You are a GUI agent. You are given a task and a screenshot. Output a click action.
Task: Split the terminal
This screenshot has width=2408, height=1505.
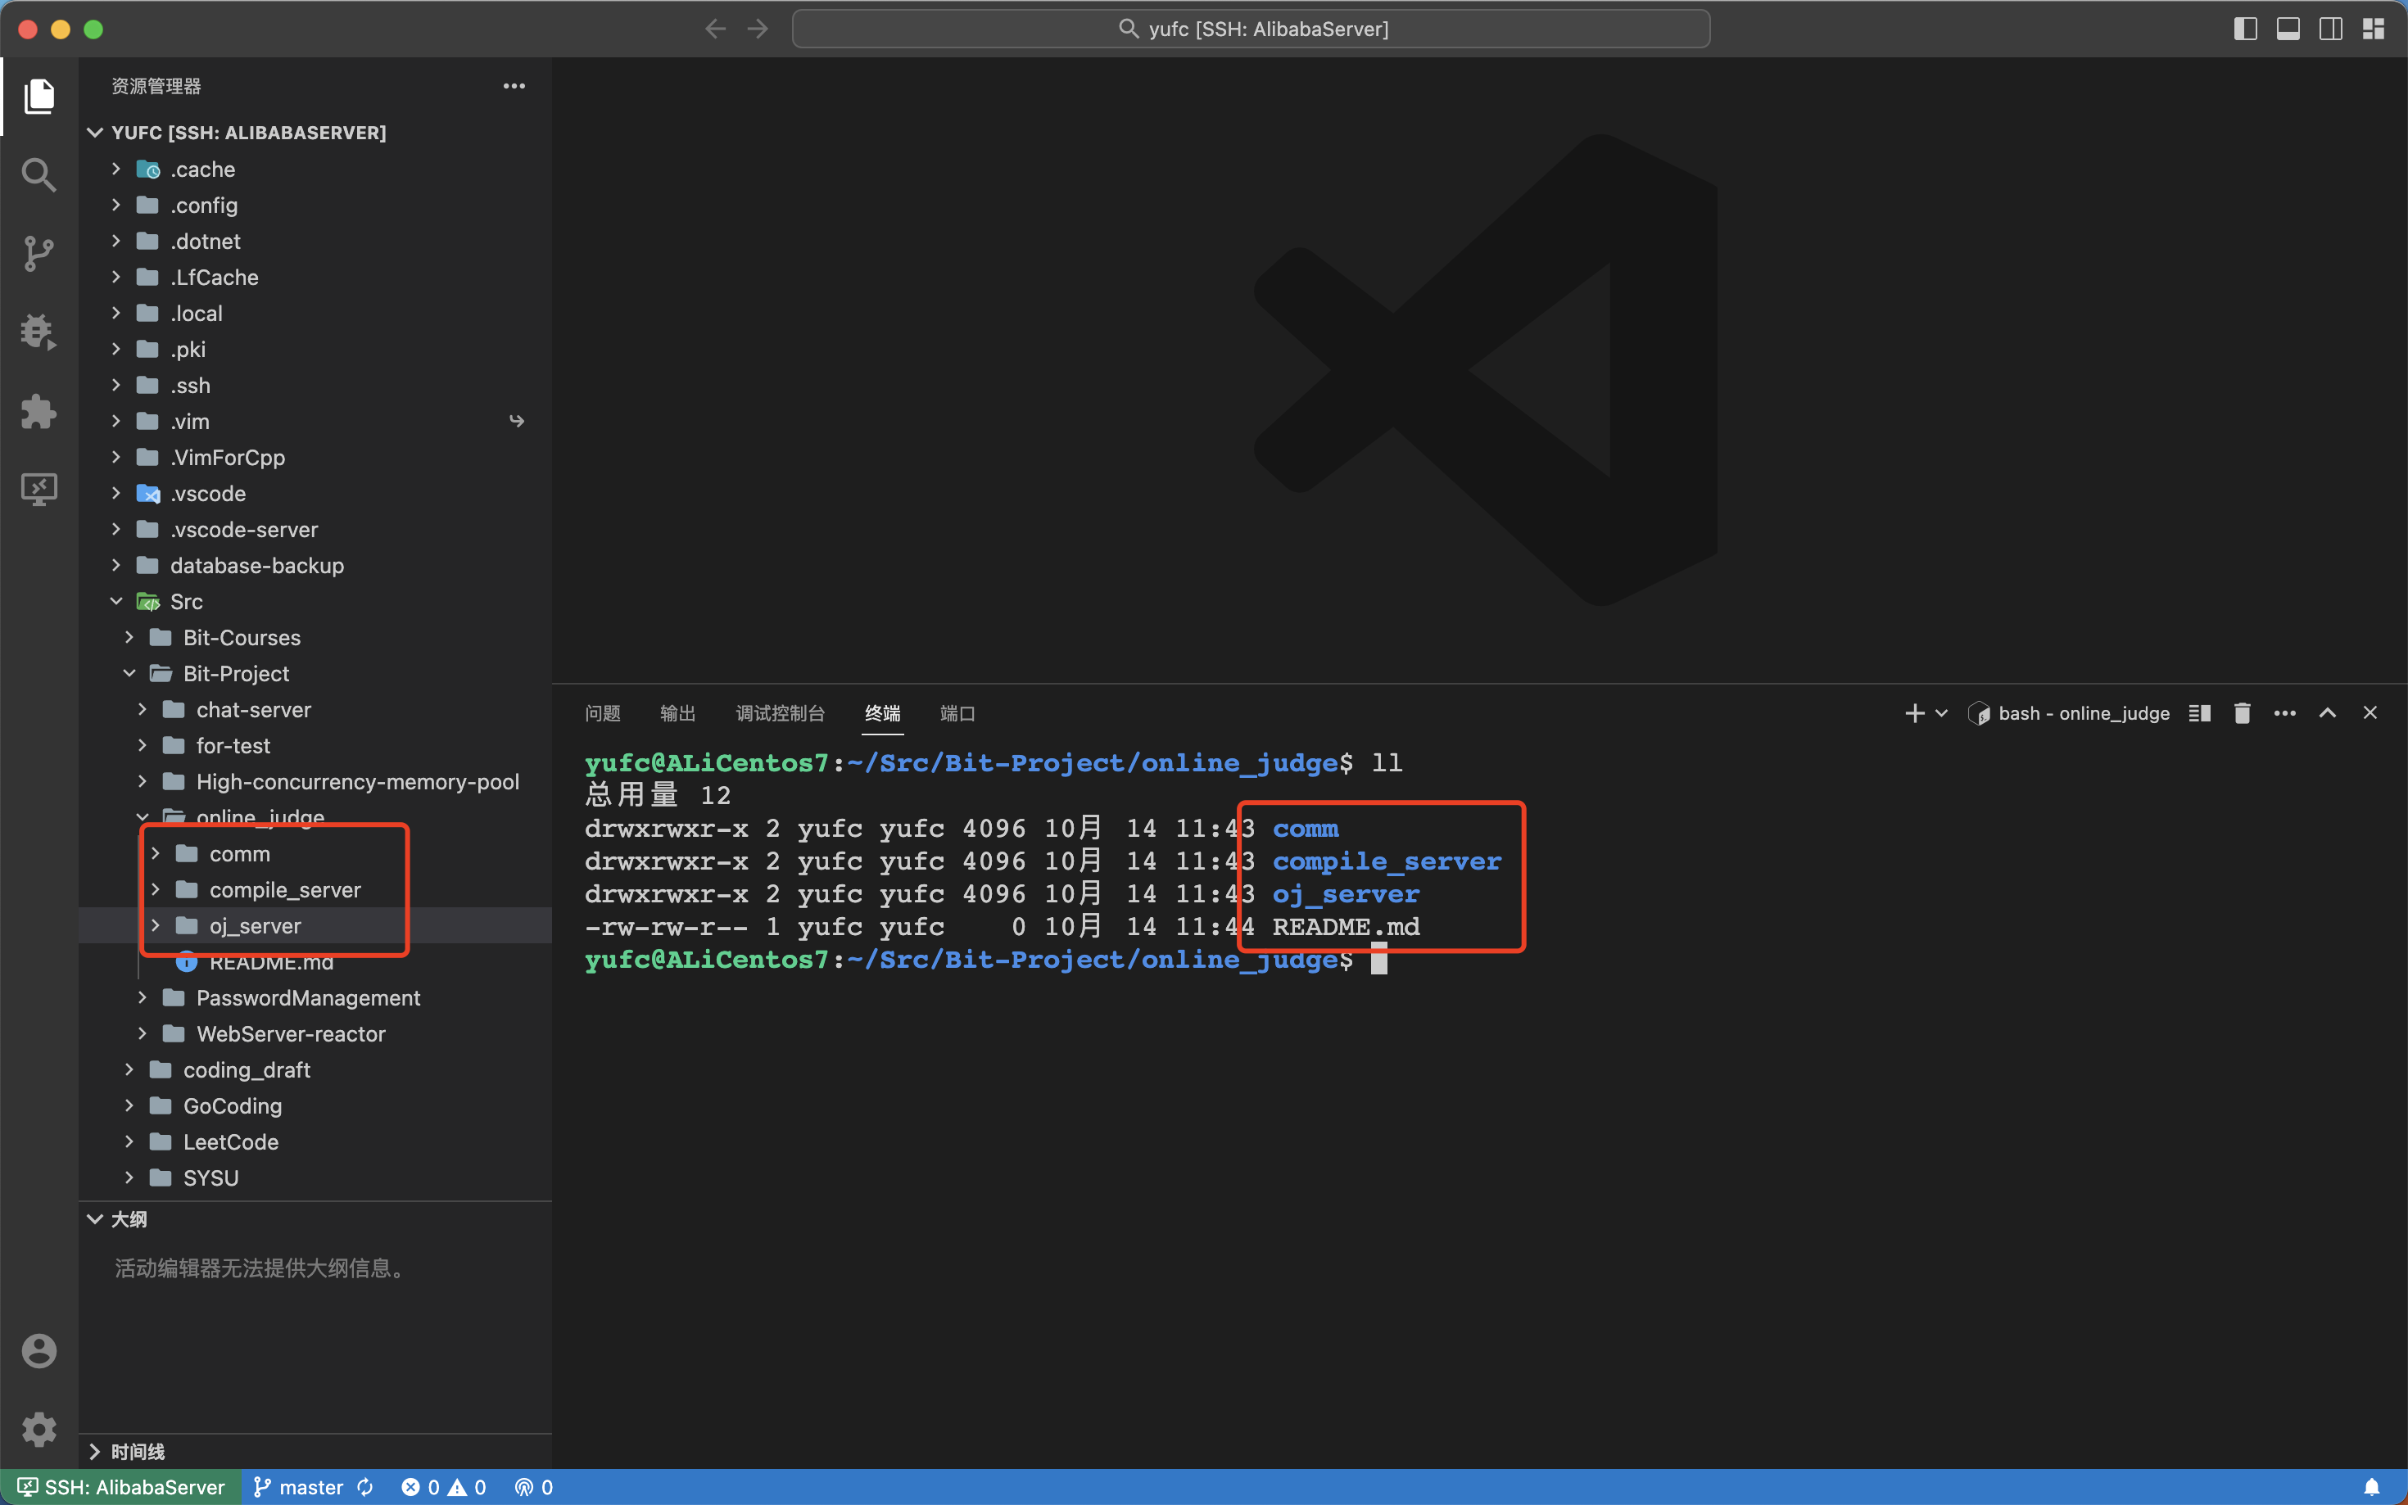tap(2200, 712)
